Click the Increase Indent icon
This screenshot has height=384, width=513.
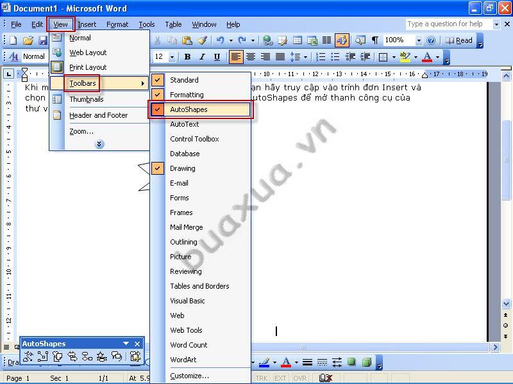coord(365,57)
